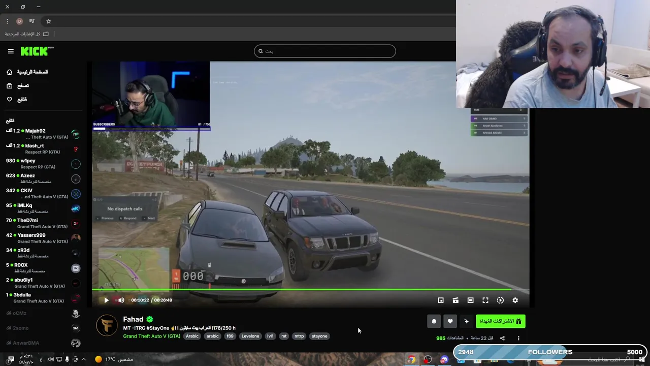Seek on the green video progress bar
The width and height of the screenshot is (650, 366).
pyautogui.click(x=310, y=290)
